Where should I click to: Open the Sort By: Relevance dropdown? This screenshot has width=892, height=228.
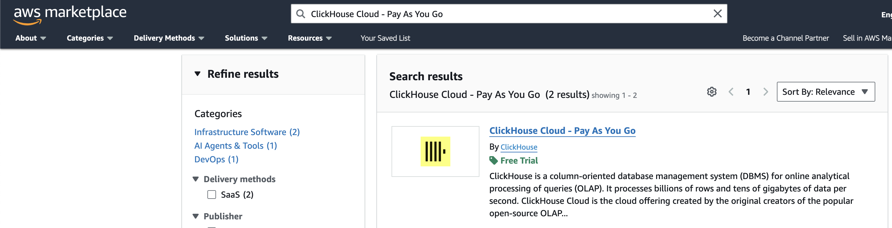pos(825,91)
